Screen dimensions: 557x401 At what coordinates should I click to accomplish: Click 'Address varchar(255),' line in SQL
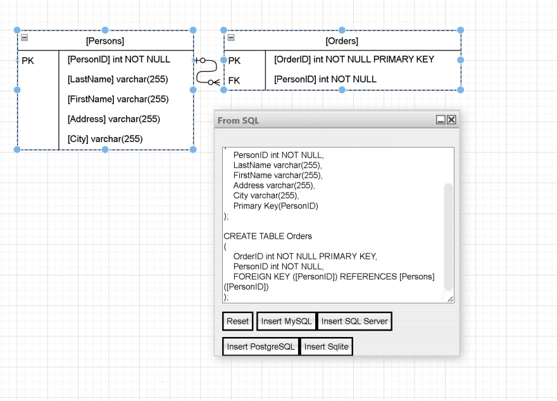point(274,185)
